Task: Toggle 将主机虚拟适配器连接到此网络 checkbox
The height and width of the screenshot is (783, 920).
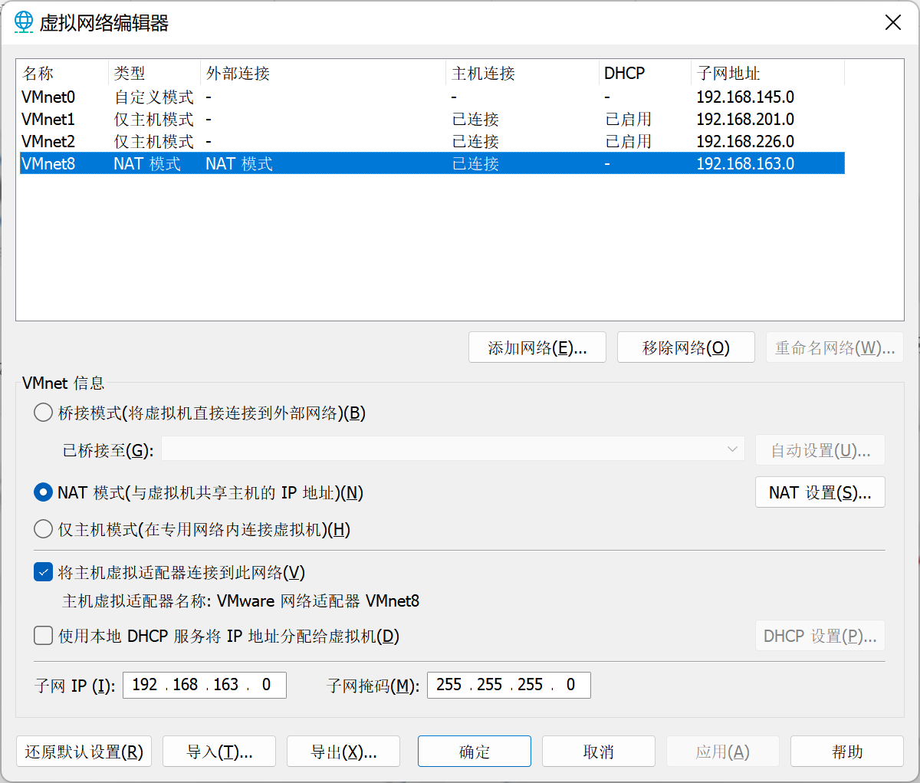Action: 44,572
